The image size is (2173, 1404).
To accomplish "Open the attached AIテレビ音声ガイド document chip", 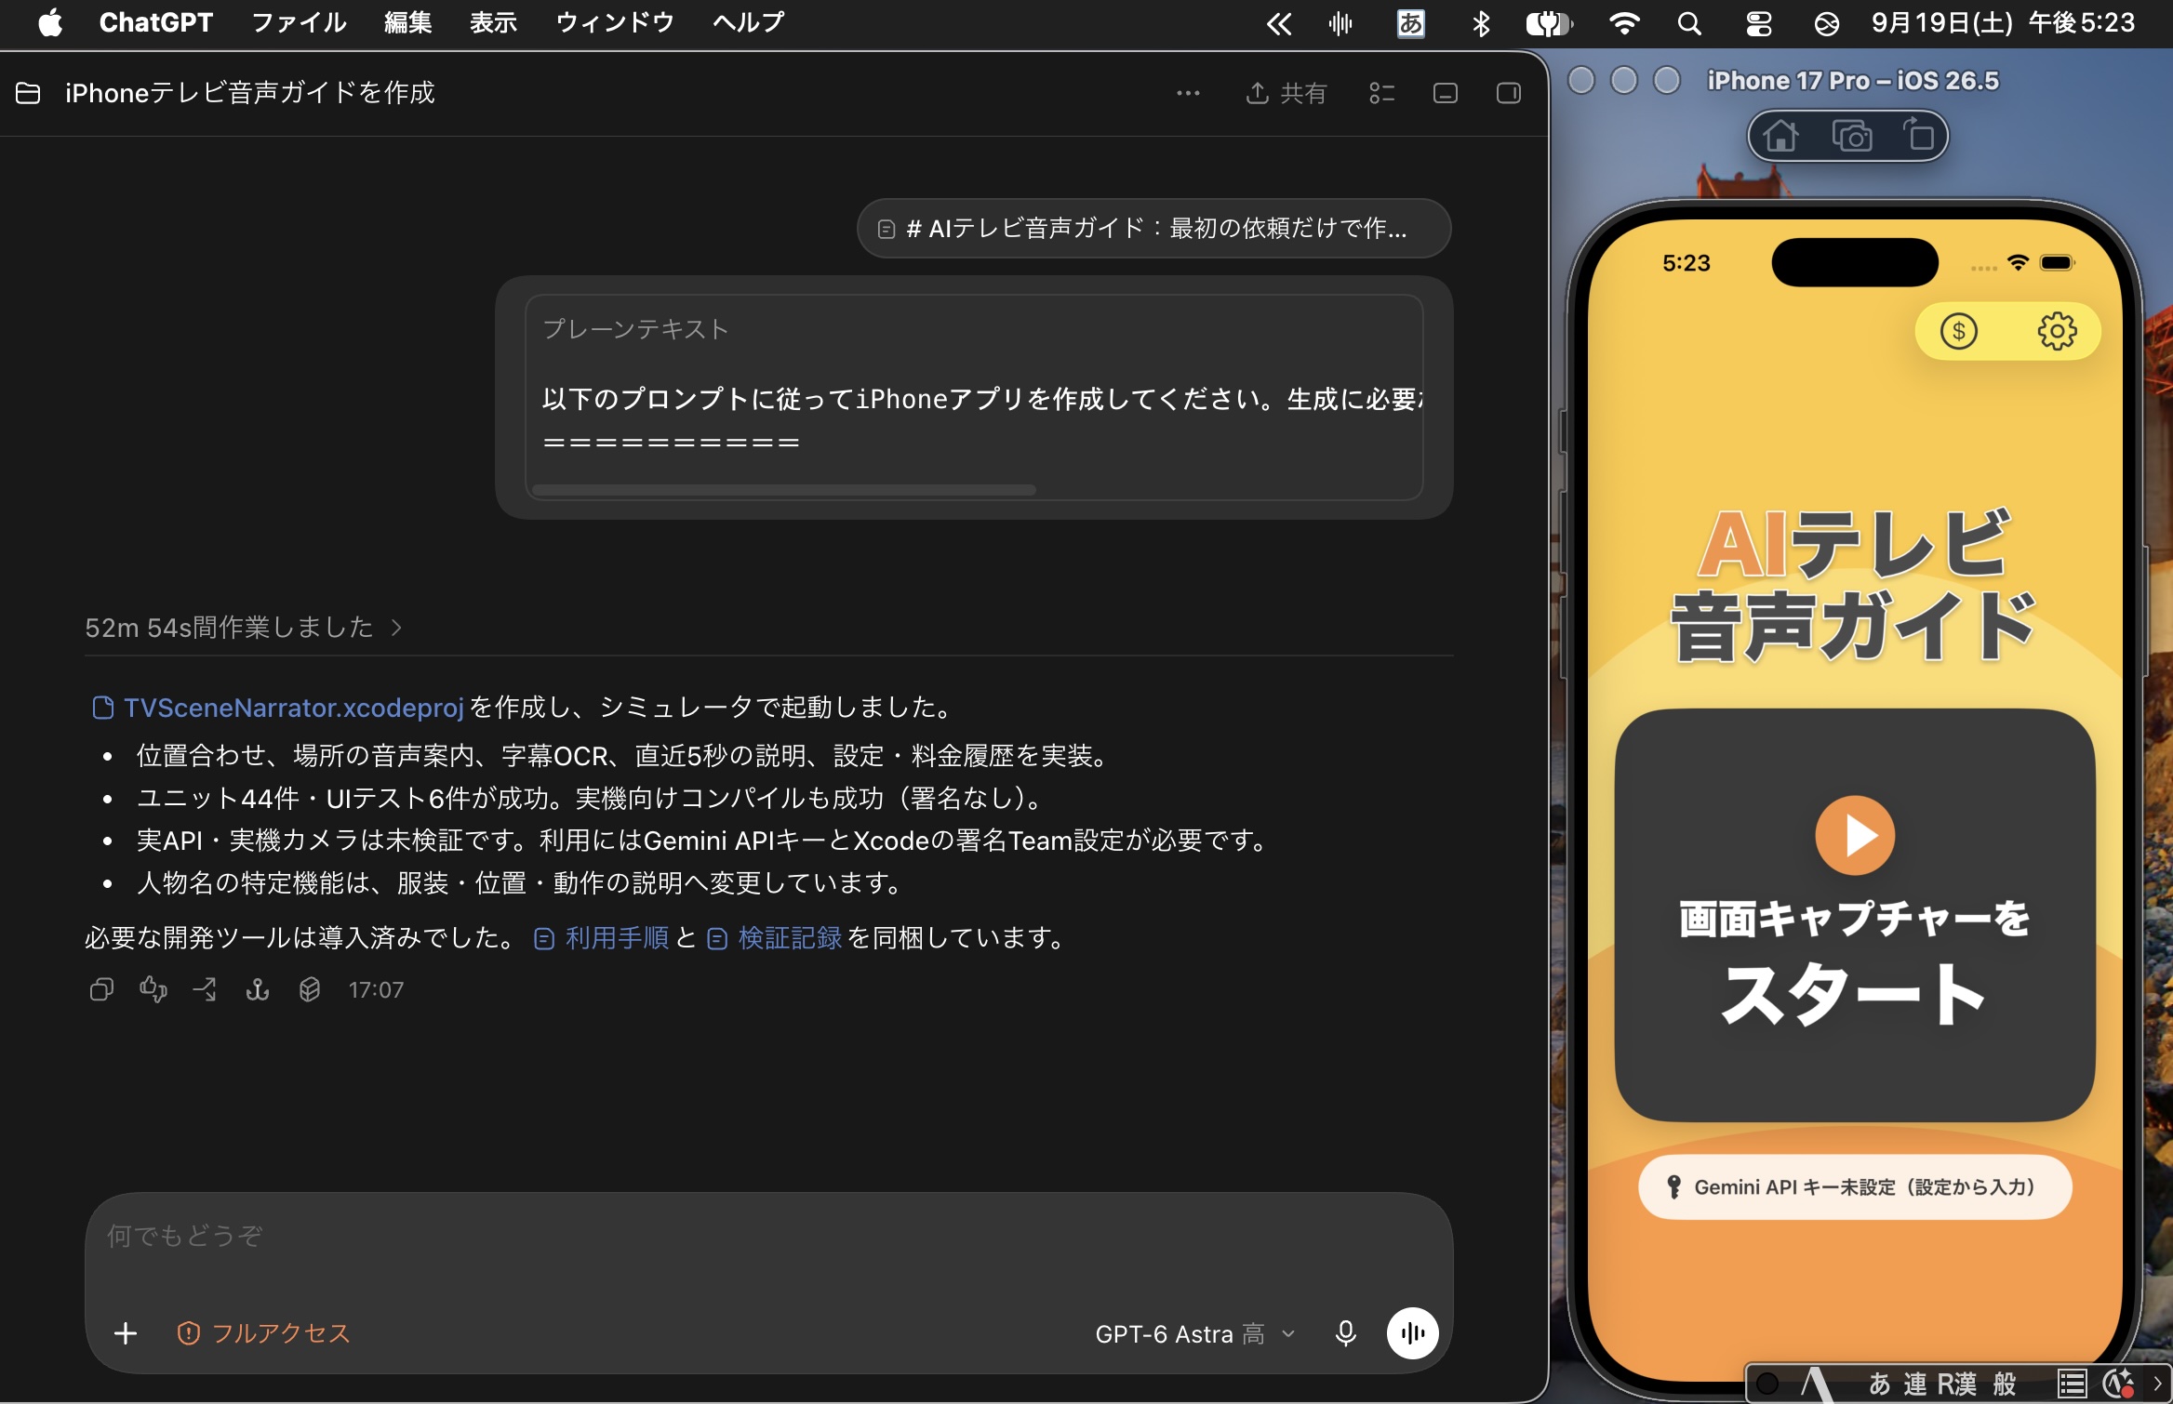I will 1153,228.
